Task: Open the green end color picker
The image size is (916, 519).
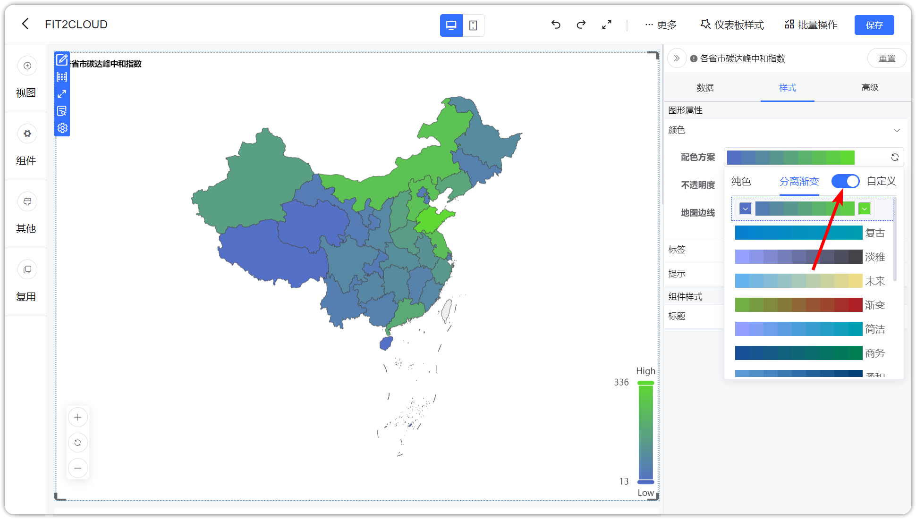Action: (865, 209)
